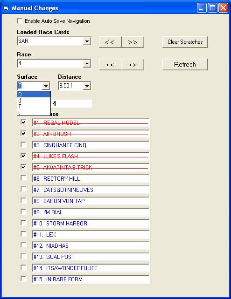The height and width of the screenshot is (299, 231).
Task: Advance to next race with >> button
Action: click(133, 64)
